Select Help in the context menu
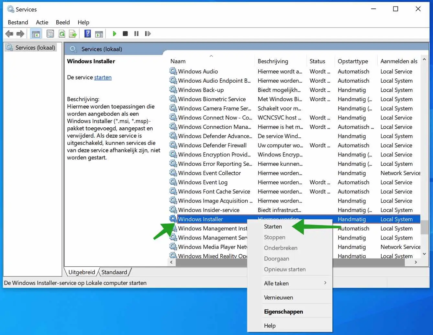Image resolution: width=433 pixels, height=335 pixels. 290,326
